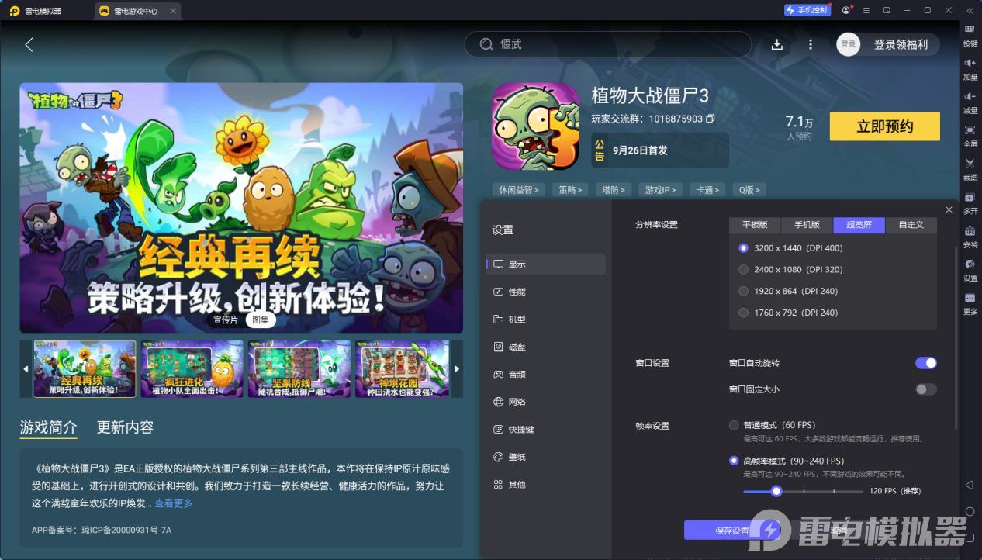Toggle the 窗口固定大小 switch
Viewport: 982px width, 560px height.
pyautogui.click(x=926, y=389)
